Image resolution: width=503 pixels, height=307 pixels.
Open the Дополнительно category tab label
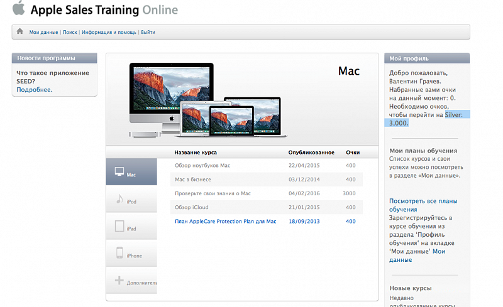click(x=142, y=283)
